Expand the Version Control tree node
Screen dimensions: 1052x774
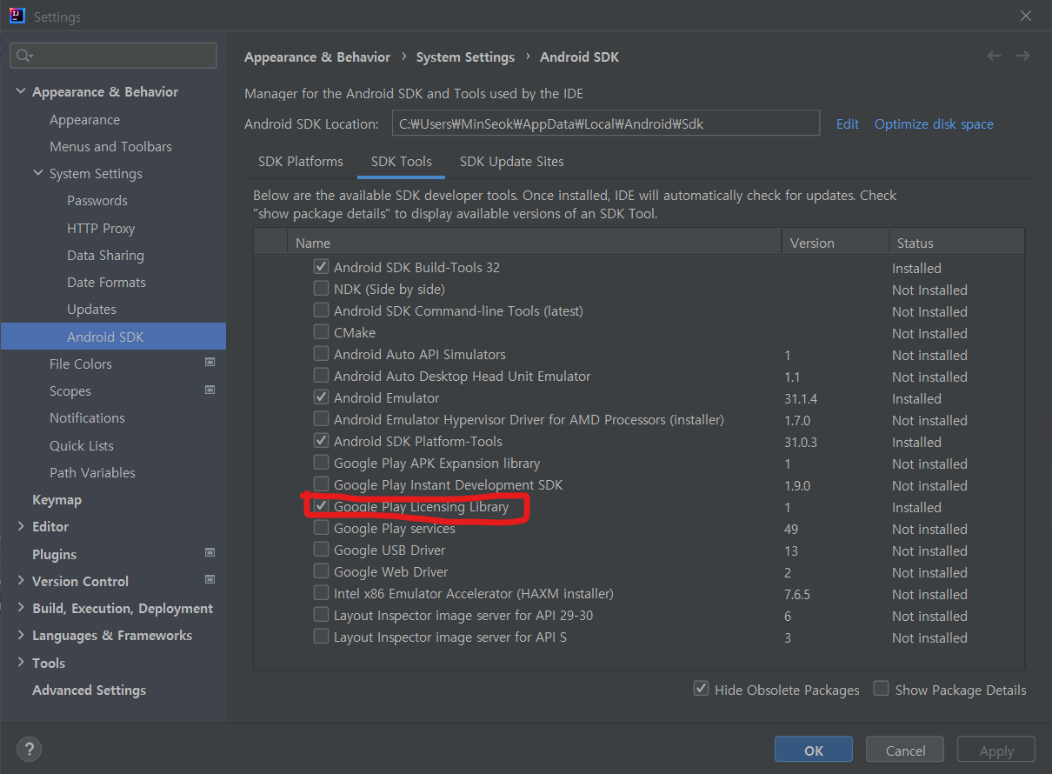click(x=21, y=581)
